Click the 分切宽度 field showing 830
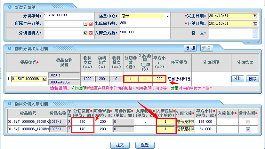Image resolution: width=265 pixels, height=149 pixels. [x=83, y=122]
